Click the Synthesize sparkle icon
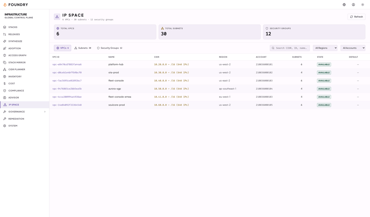This screenshot has height=217, width=370. [x=5, y=41]
